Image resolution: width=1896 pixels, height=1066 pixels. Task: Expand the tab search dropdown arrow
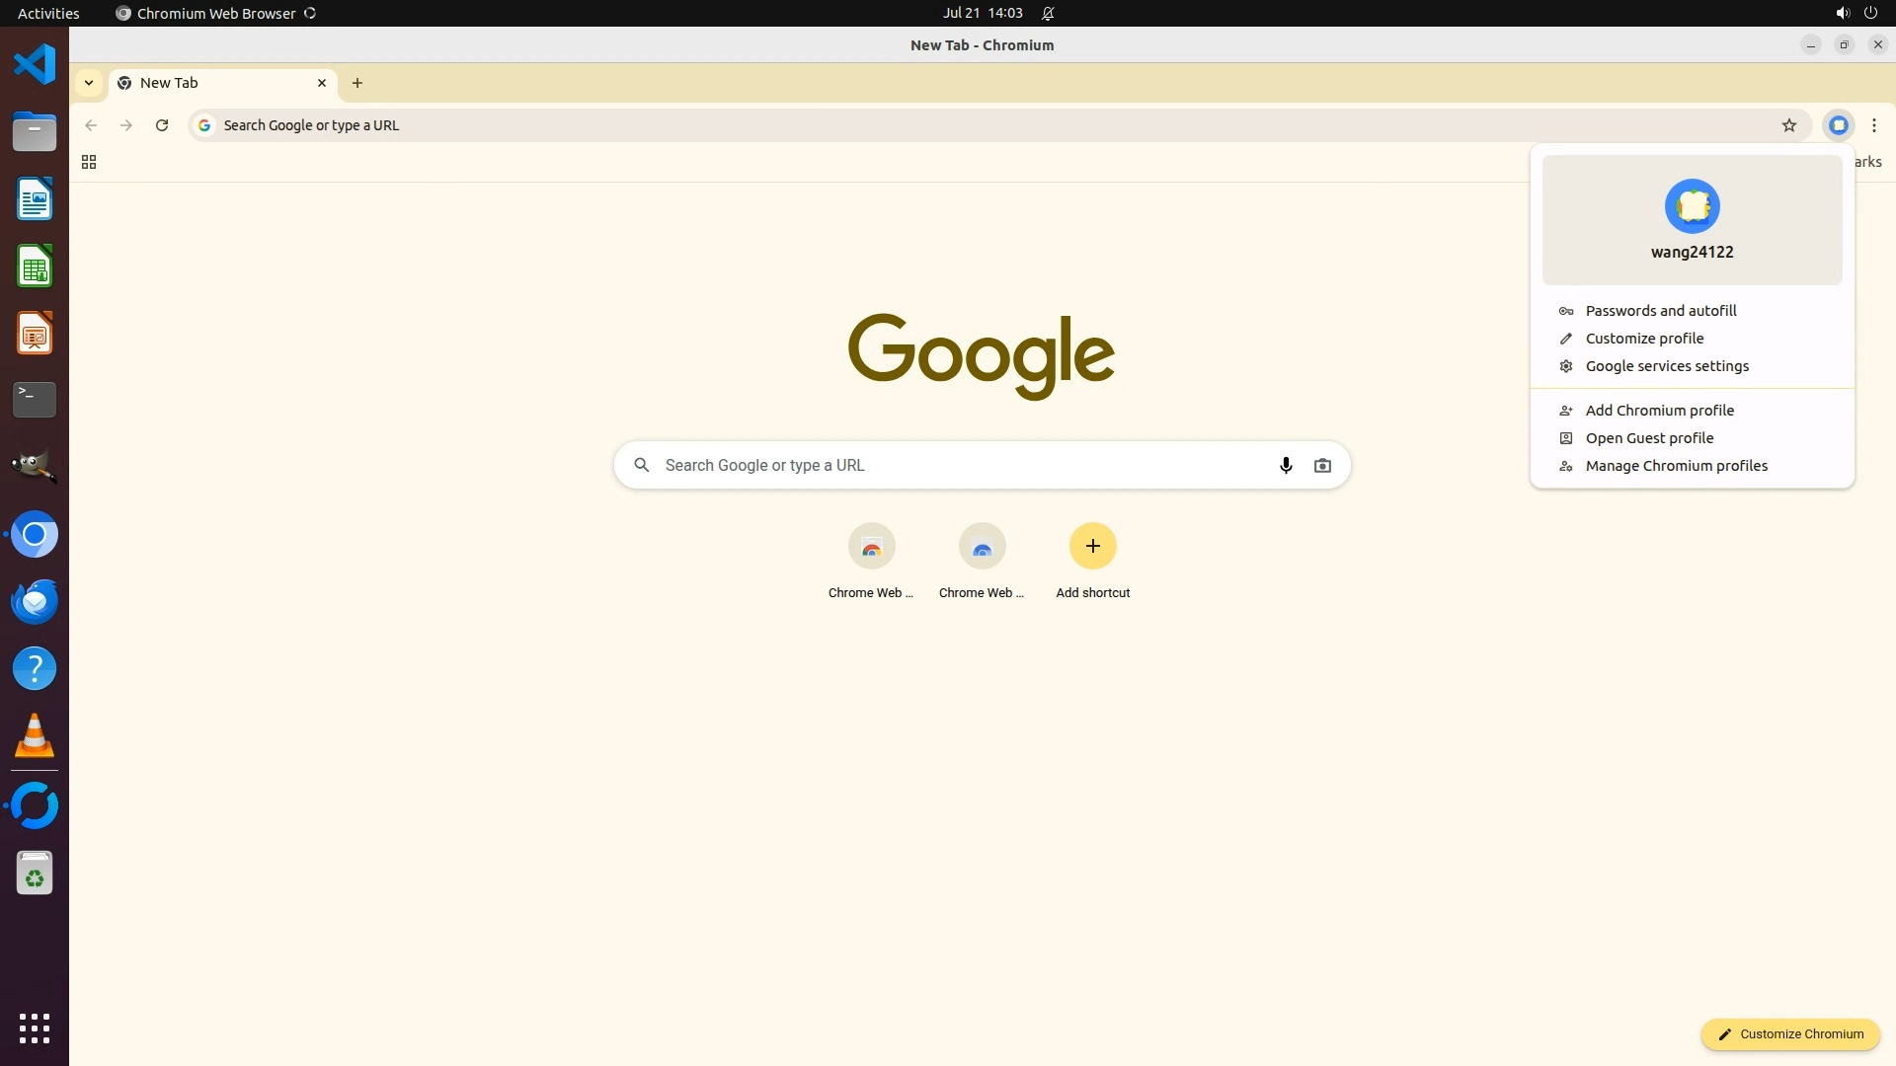89,83
